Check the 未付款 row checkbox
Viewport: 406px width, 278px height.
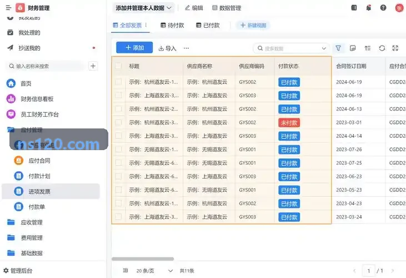point(118,122)
